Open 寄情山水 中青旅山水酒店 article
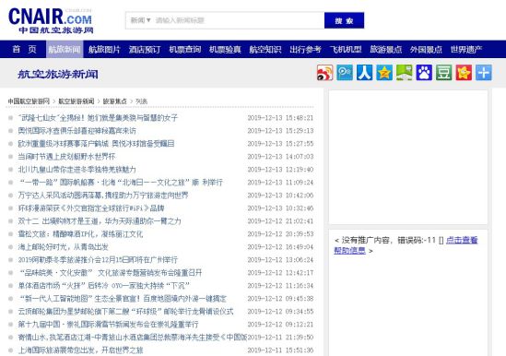This screenshot has width=506, height=356. pos(133,338)
